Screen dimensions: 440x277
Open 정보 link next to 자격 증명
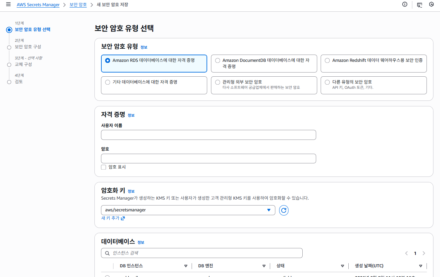click(x=131, y=115)
